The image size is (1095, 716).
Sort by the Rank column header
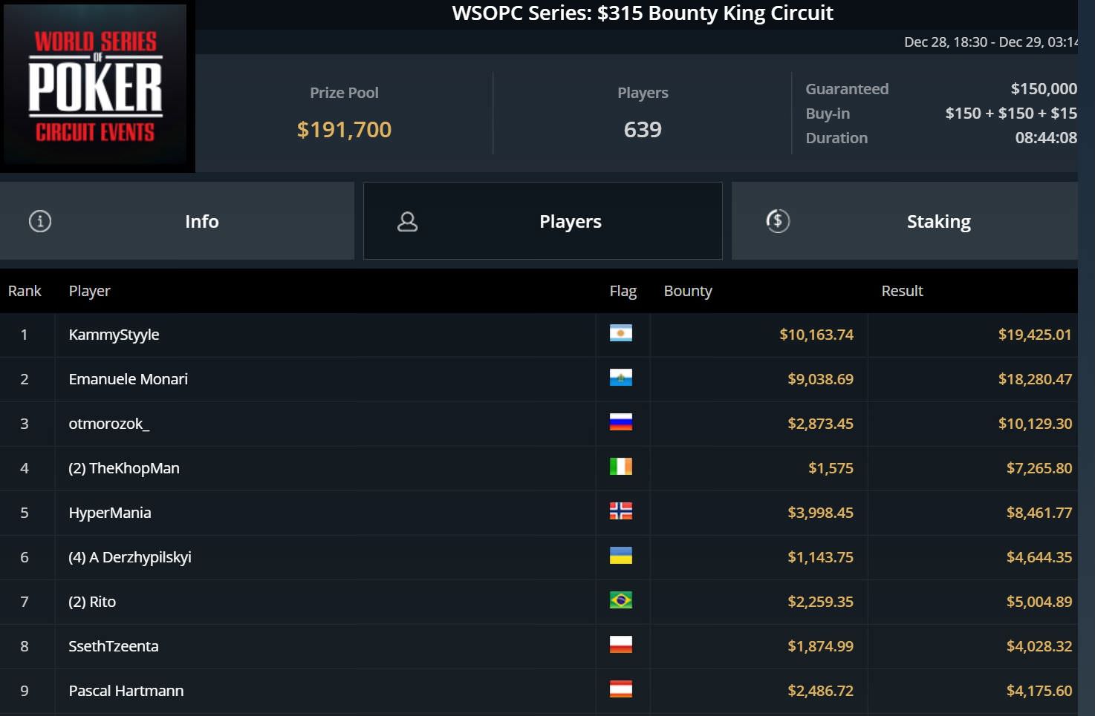tap(25, 291)
